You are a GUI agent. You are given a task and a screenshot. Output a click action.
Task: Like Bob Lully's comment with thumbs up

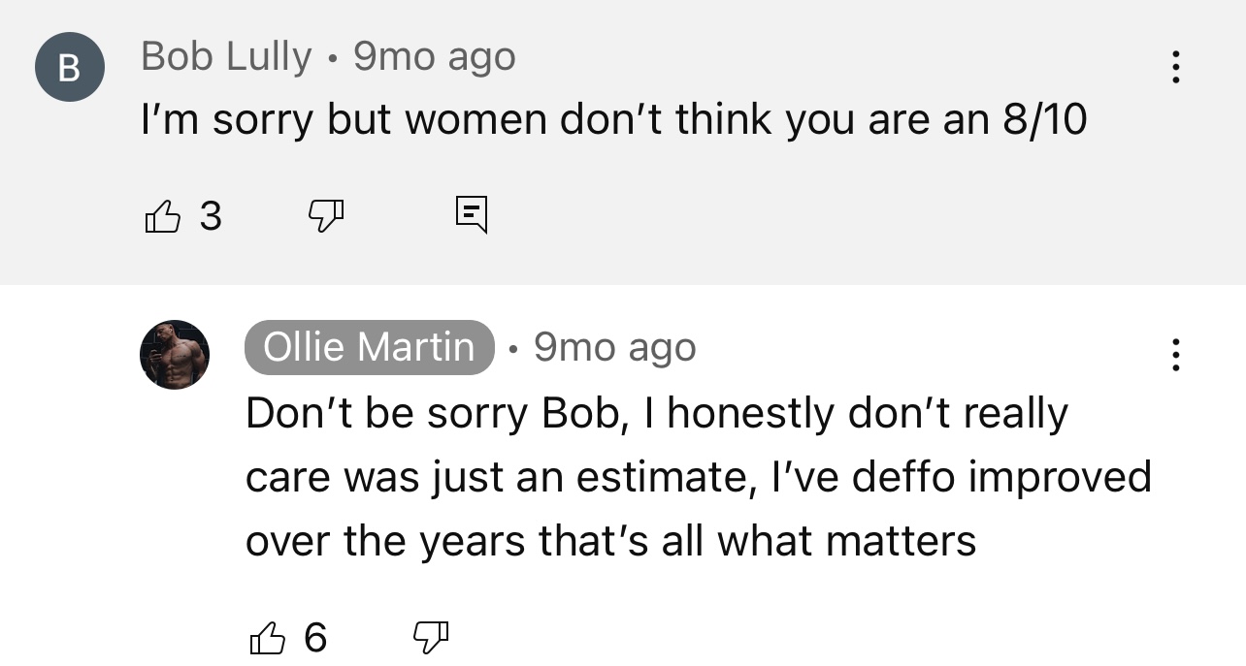(x=162, y=216)
